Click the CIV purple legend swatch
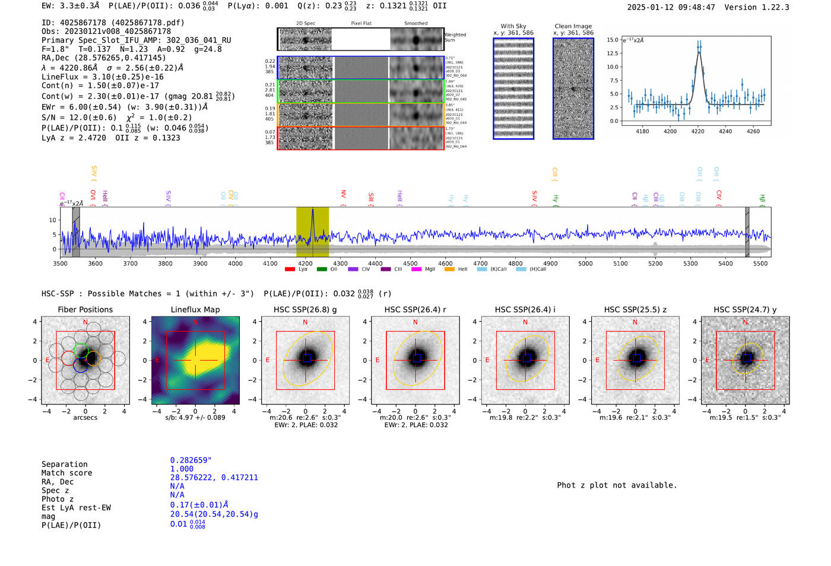The height and width of the screenshot is (566, 831). 353,269
